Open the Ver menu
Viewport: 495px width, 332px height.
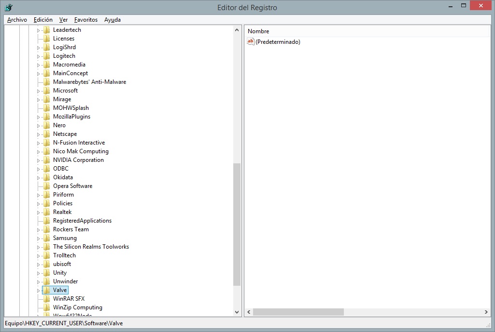coord(63,20)
